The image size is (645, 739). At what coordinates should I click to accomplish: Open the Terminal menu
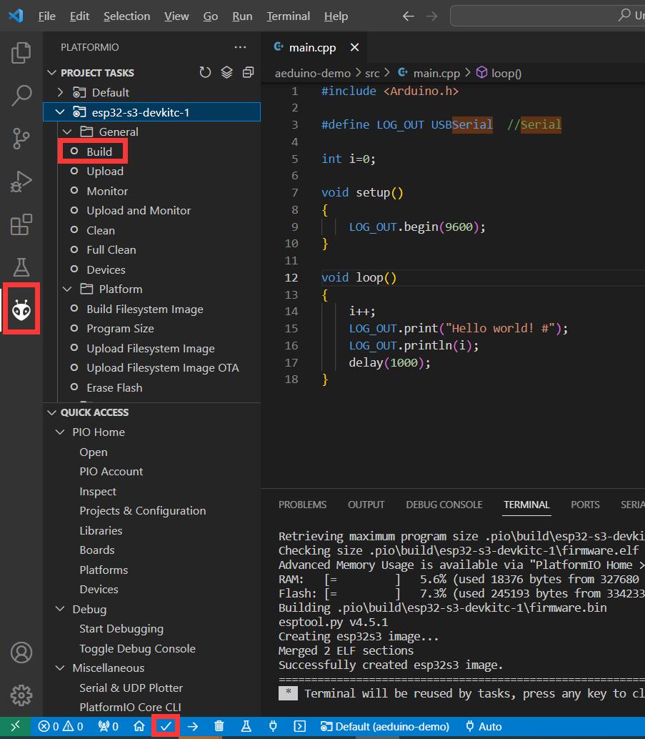[x=288, y=16]
